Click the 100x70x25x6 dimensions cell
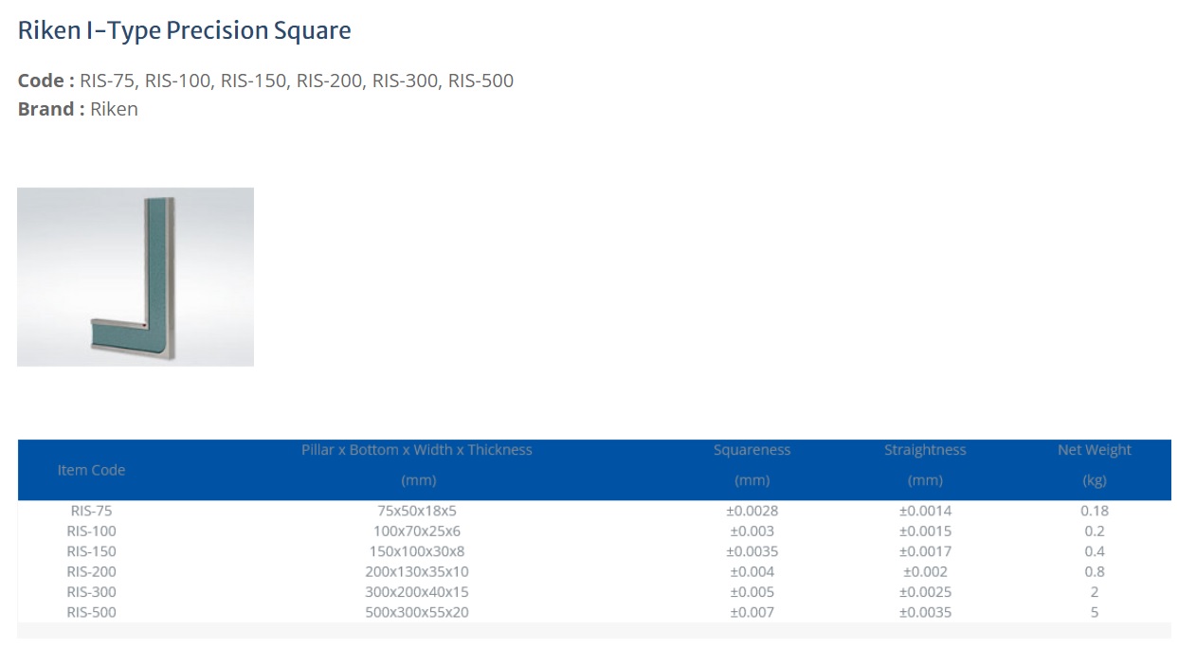This screenshot has height=666, width=1178. coord(417,531)
